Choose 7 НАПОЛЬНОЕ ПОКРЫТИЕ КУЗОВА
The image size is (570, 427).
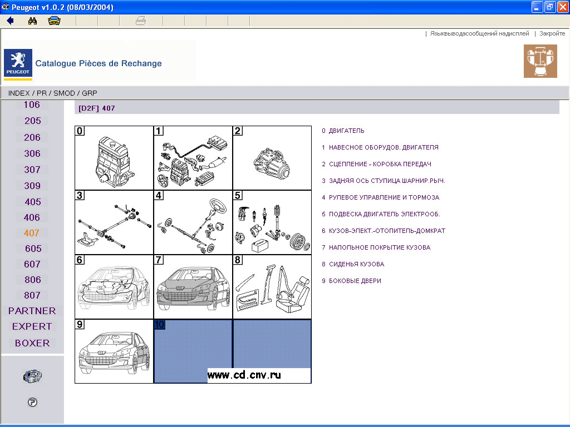[376, 247]
